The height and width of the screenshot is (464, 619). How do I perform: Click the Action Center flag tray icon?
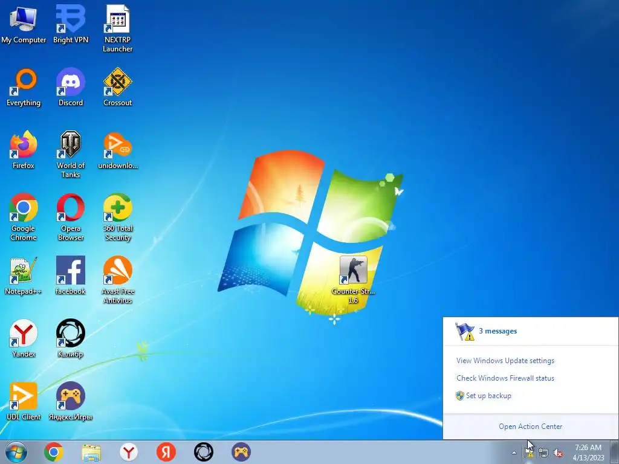[529, 453]
